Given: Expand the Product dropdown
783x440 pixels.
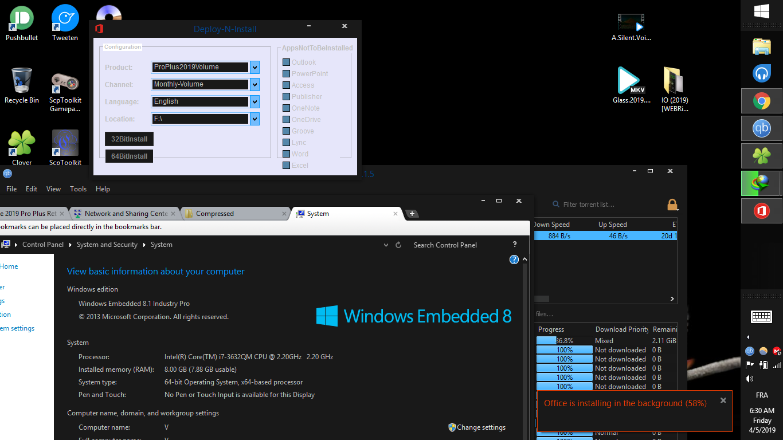Looking at the screenshot, I should 255,68.
